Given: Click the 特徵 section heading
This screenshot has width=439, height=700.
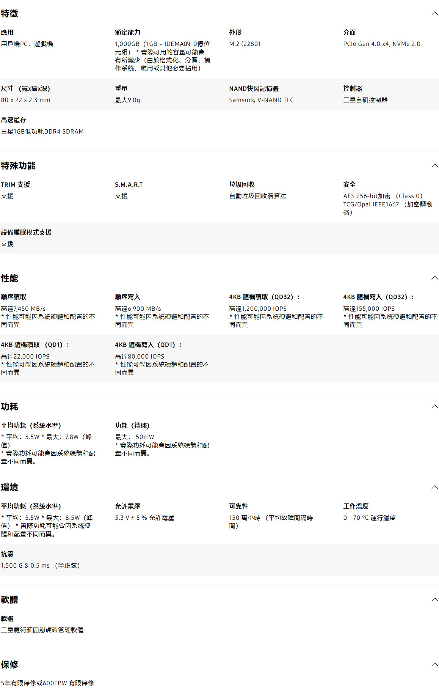Looking at the screenshot, I should tap(9, 14).
